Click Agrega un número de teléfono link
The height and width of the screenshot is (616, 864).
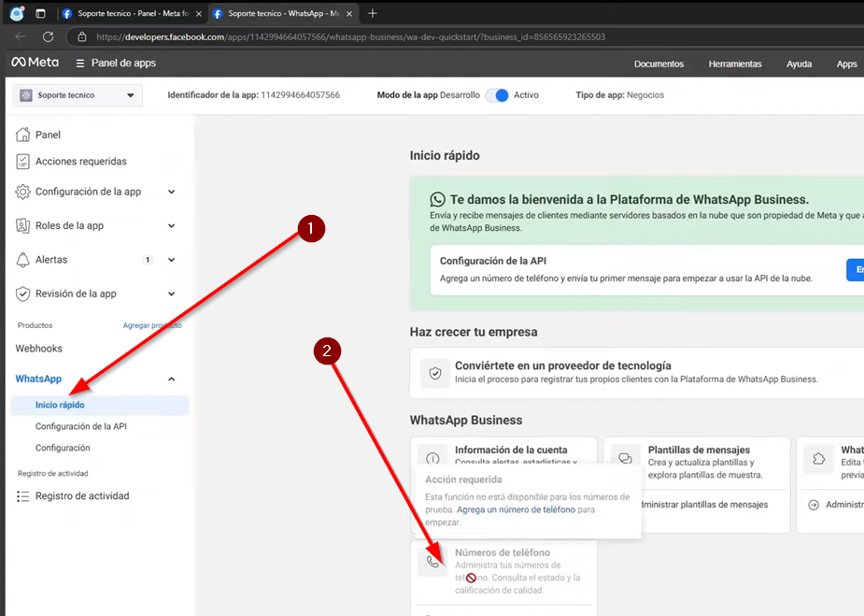pos(516,509)
